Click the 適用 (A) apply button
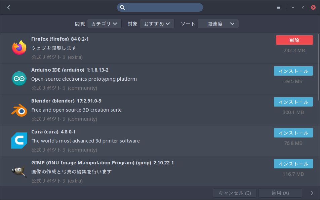This screenshot has width=320, height=200. click(280, 193)
